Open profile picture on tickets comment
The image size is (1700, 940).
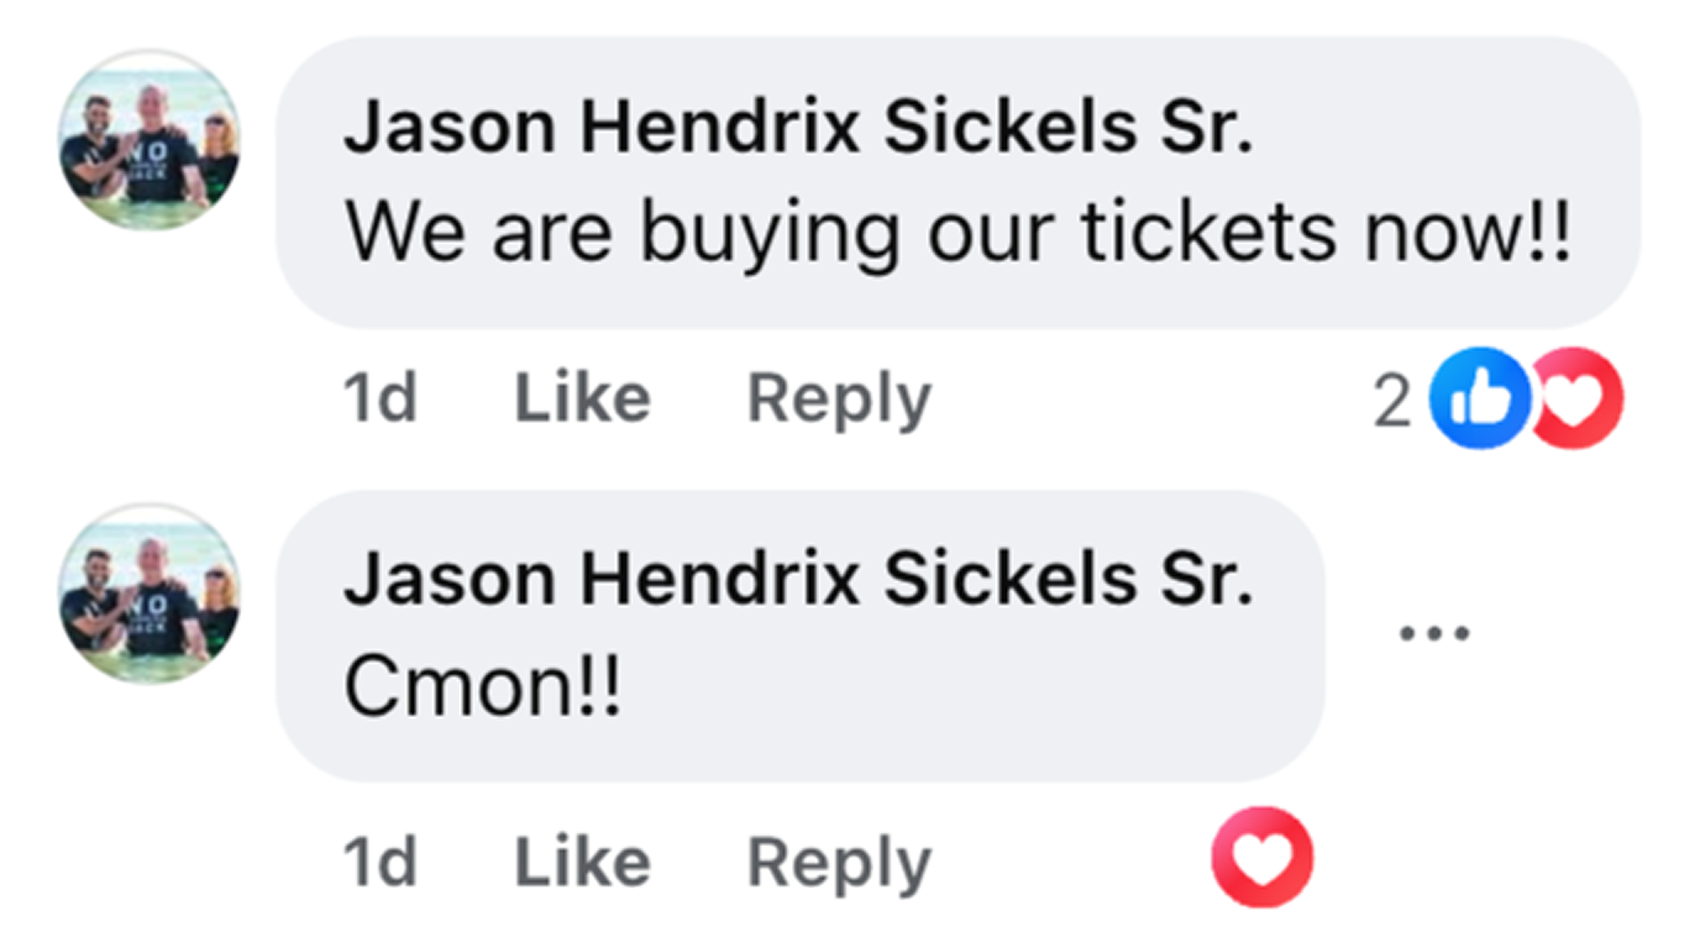(x=150, y=141)
